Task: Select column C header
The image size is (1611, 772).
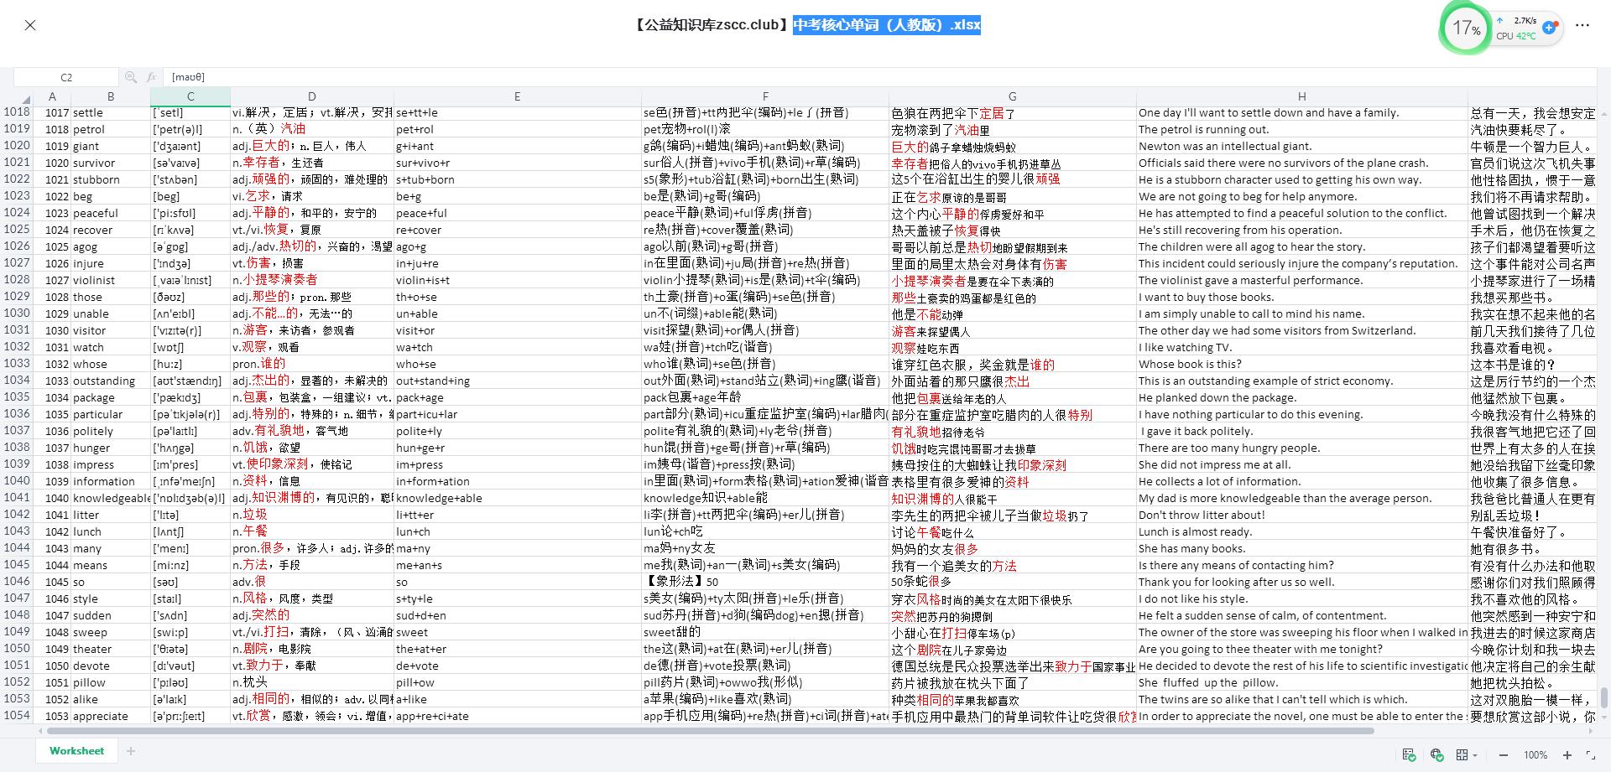Action: 190,96
